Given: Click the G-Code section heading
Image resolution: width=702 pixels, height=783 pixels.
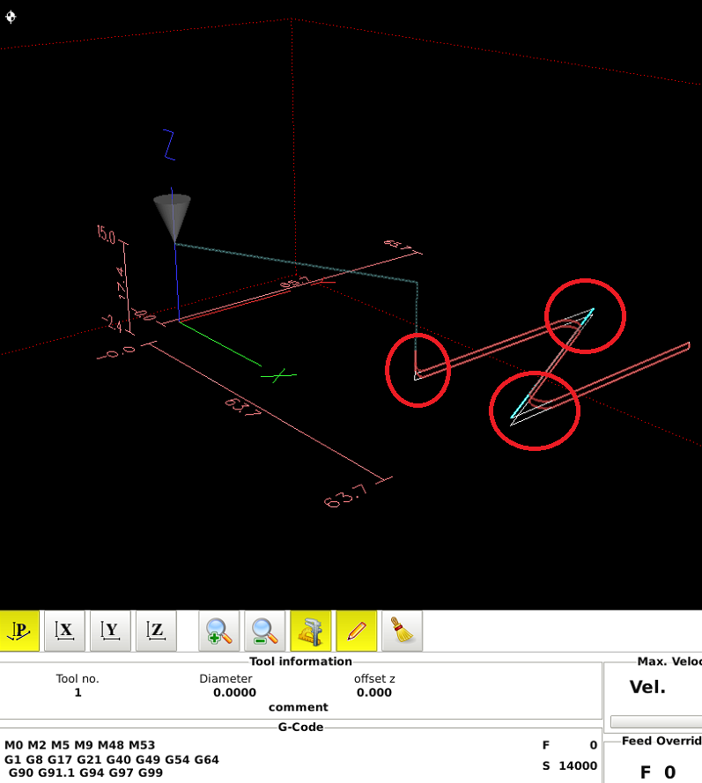Looking at the screenshot, I should (300, 728).
